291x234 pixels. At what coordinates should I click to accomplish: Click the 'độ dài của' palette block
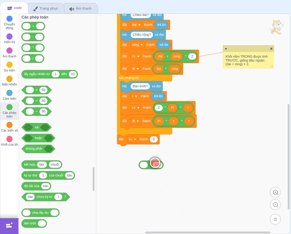point(36,186)
